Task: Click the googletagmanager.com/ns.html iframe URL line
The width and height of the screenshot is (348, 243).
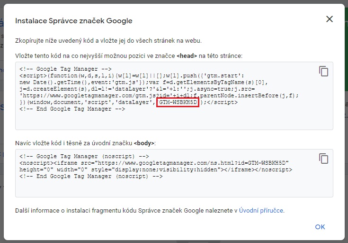Action: (154, 163)
